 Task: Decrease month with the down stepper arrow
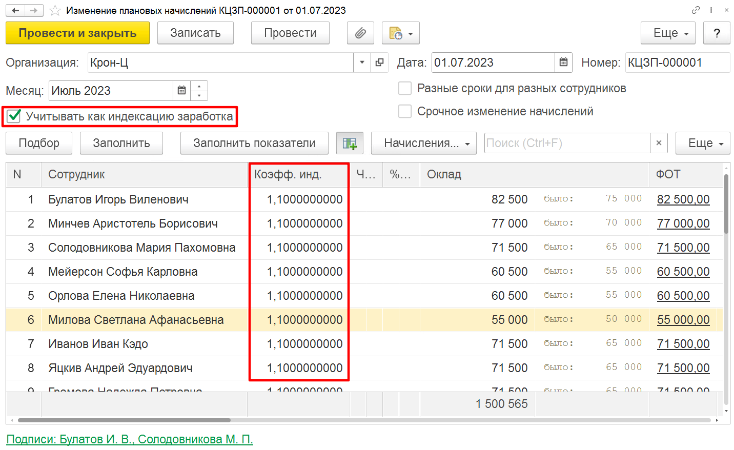pos(199,96)
